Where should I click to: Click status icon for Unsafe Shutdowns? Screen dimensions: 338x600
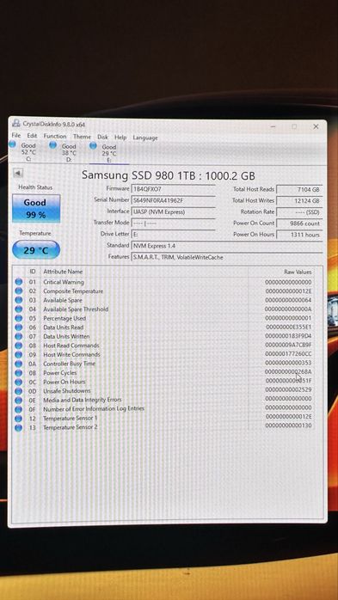[18, 391]
